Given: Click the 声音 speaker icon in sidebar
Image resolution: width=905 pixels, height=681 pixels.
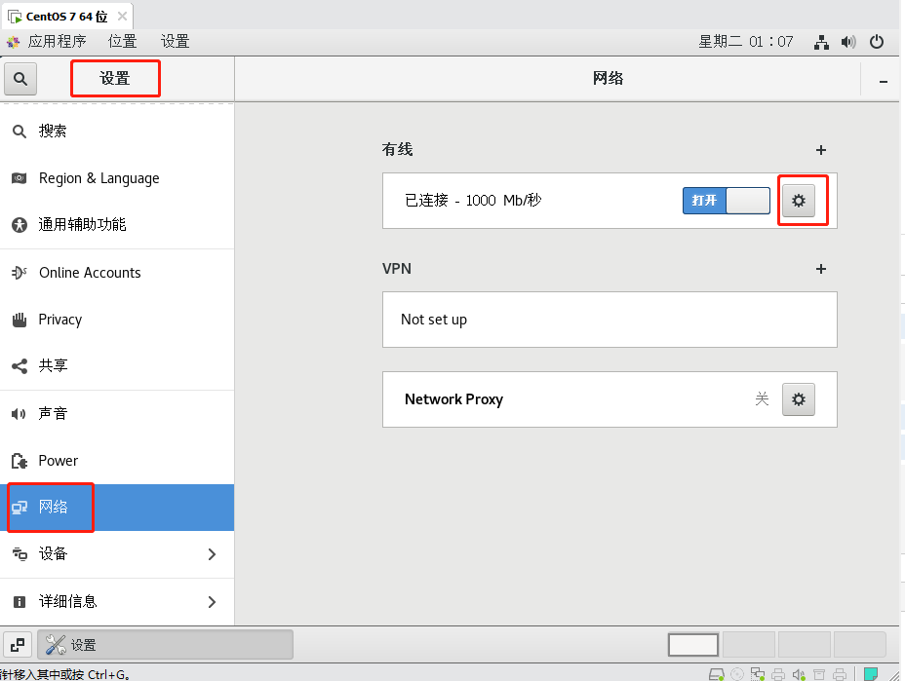Looking at the screenshot, I should coord(19,413).
